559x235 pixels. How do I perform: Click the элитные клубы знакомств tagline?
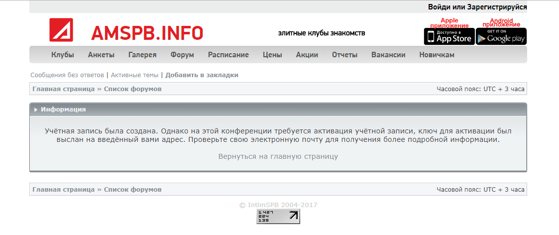pyautogui.click(x=322, y=33)
